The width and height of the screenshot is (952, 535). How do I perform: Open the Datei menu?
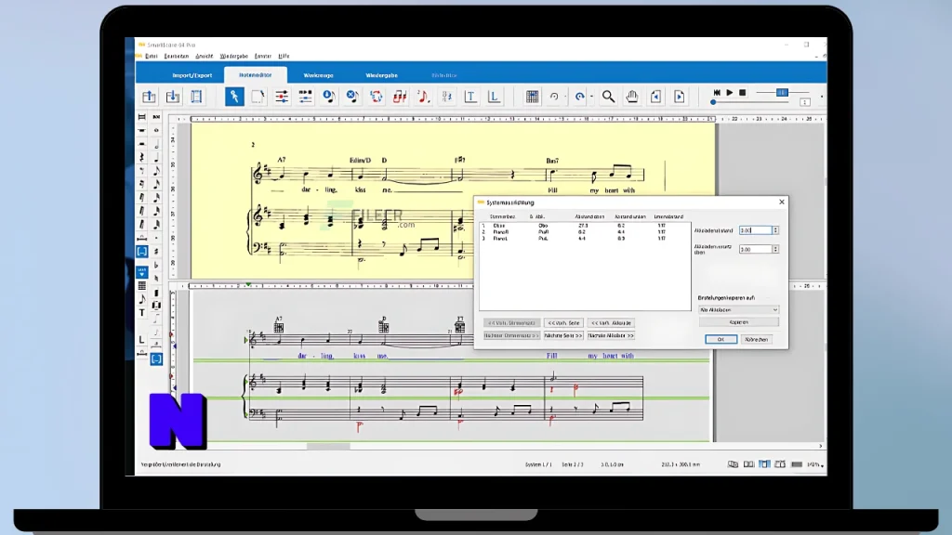(152, 56)
